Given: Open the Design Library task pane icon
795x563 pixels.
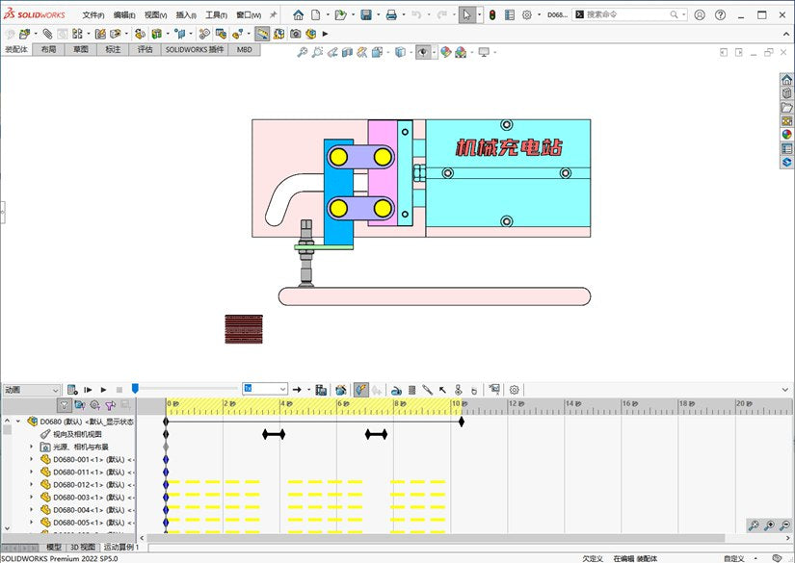Looking at the screenshot, I should point(786,93).
